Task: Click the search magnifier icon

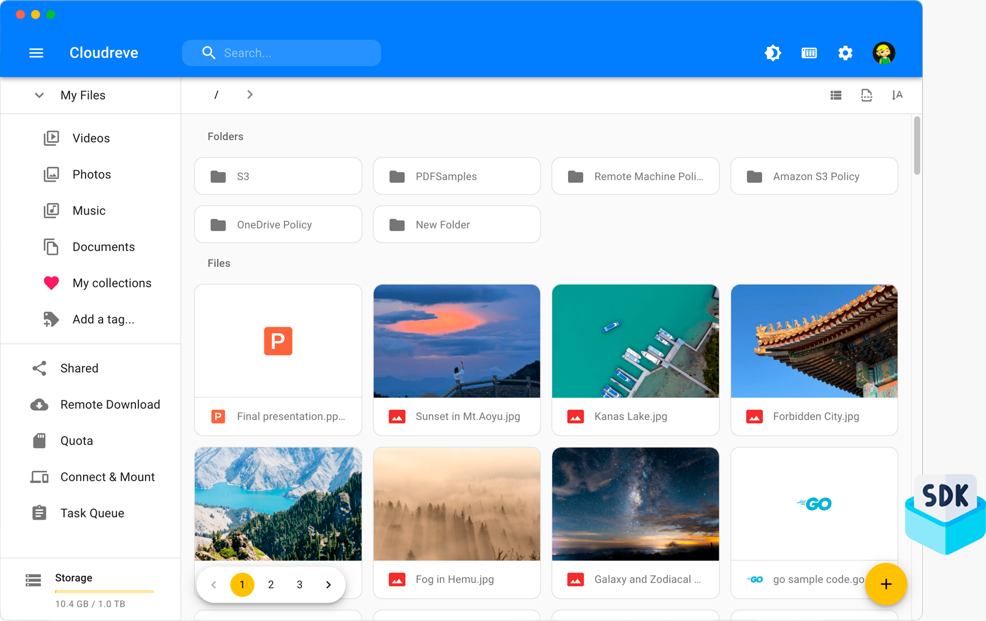Action: [209, 53]
